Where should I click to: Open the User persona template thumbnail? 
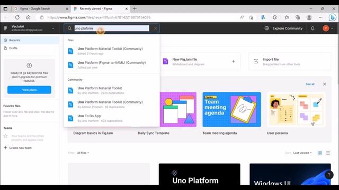[296, 109]
